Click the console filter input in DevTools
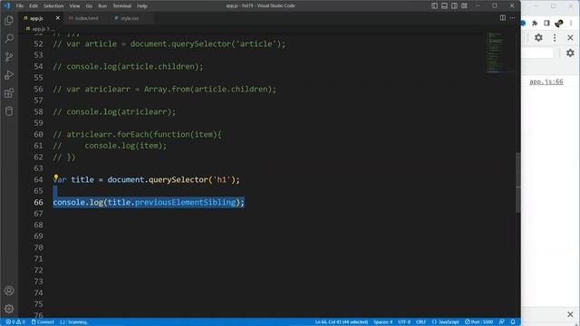 tap(537, 53)
